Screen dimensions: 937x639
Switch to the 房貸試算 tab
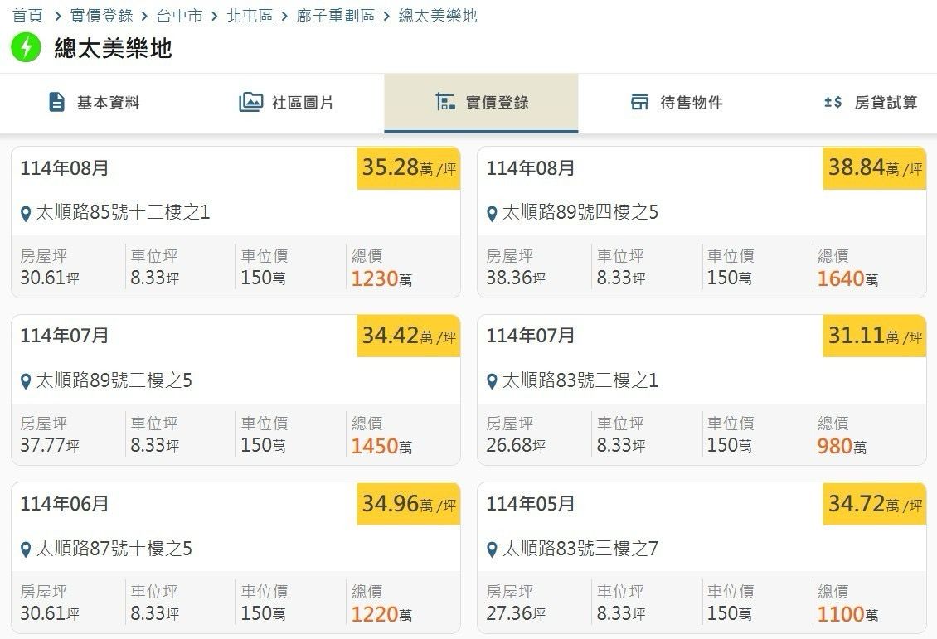click(871, 103)
